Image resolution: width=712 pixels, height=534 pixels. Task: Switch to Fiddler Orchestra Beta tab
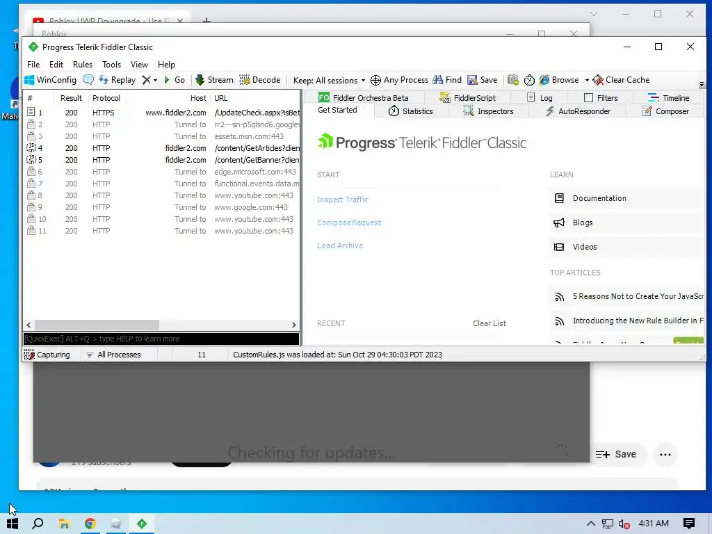coord(363,97)
